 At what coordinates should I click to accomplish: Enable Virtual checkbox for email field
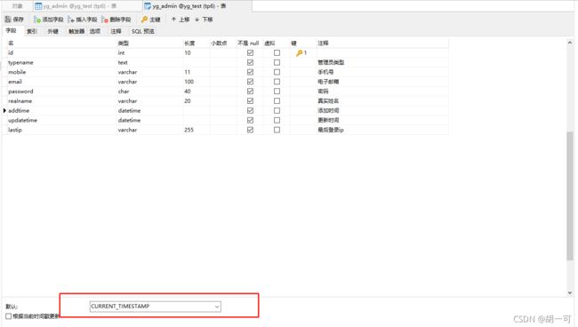[277, 82]
